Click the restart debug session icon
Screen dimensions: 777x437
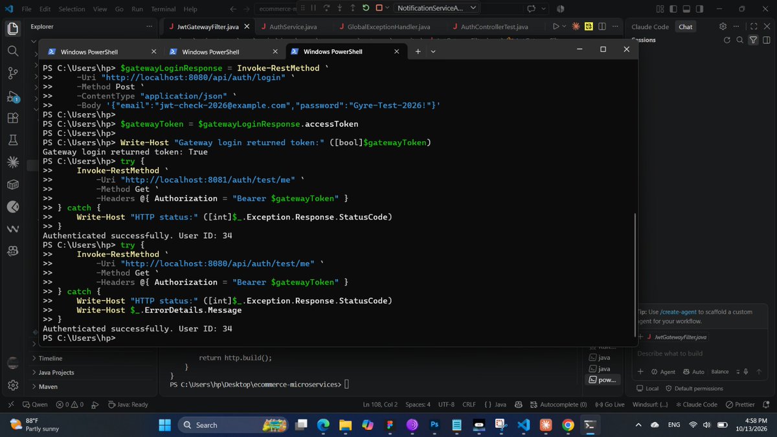[366, 8]
